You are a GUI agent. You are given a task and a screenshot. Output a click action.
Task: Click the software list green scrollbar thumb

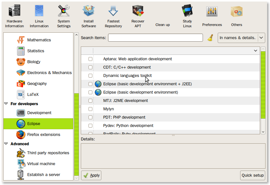[263, 85]
